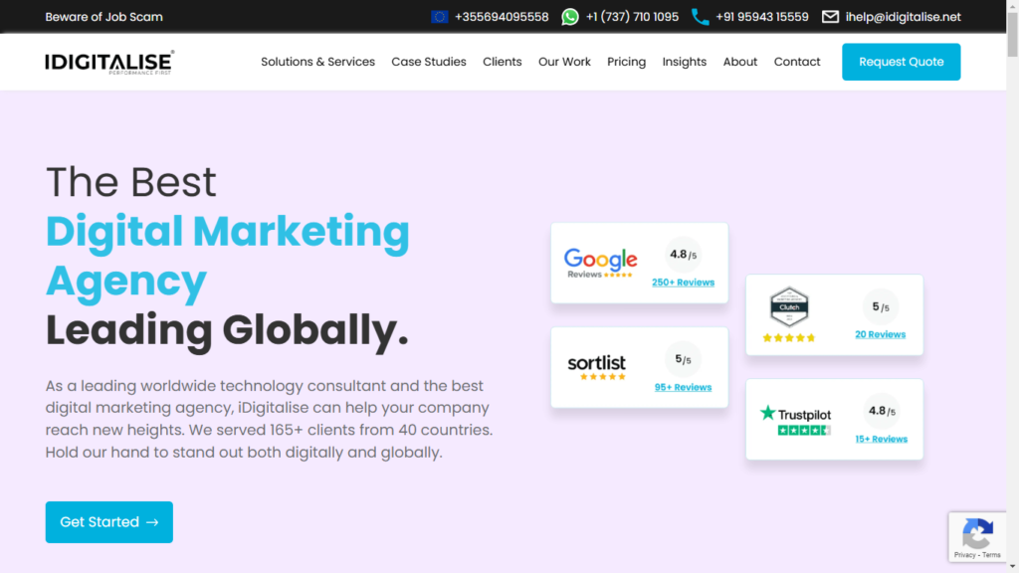Image resolution: width=1019 pixels, height=573 pixels.
Task: Click the ihelp@idigitalise.net email link
Action: 903,17
